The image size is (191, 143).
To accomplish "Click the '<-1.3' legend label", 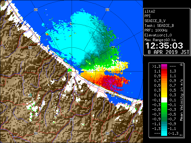I will pos(173,133).
